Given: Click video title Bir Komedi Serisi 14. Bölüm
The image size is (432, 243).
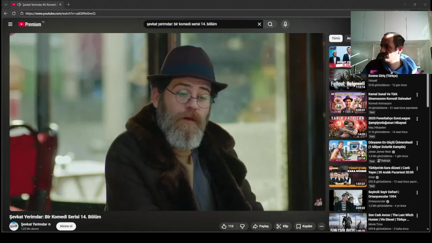Looking at the screenshot, I should click(x=55, y=217).
